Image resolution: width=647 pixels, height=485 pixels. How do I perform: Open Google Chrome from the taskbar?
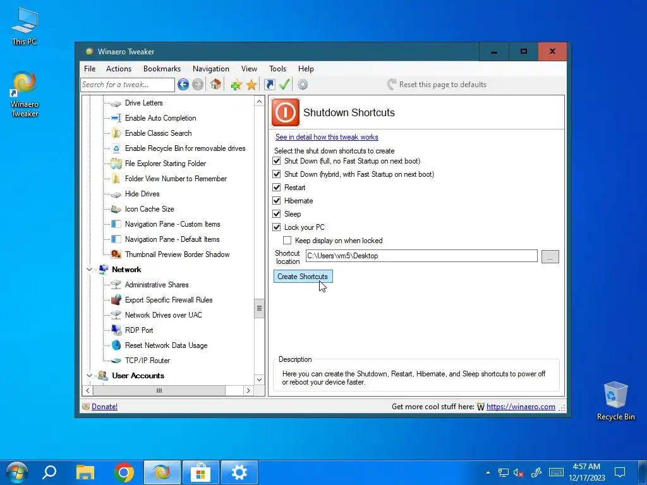coord(124,472)
